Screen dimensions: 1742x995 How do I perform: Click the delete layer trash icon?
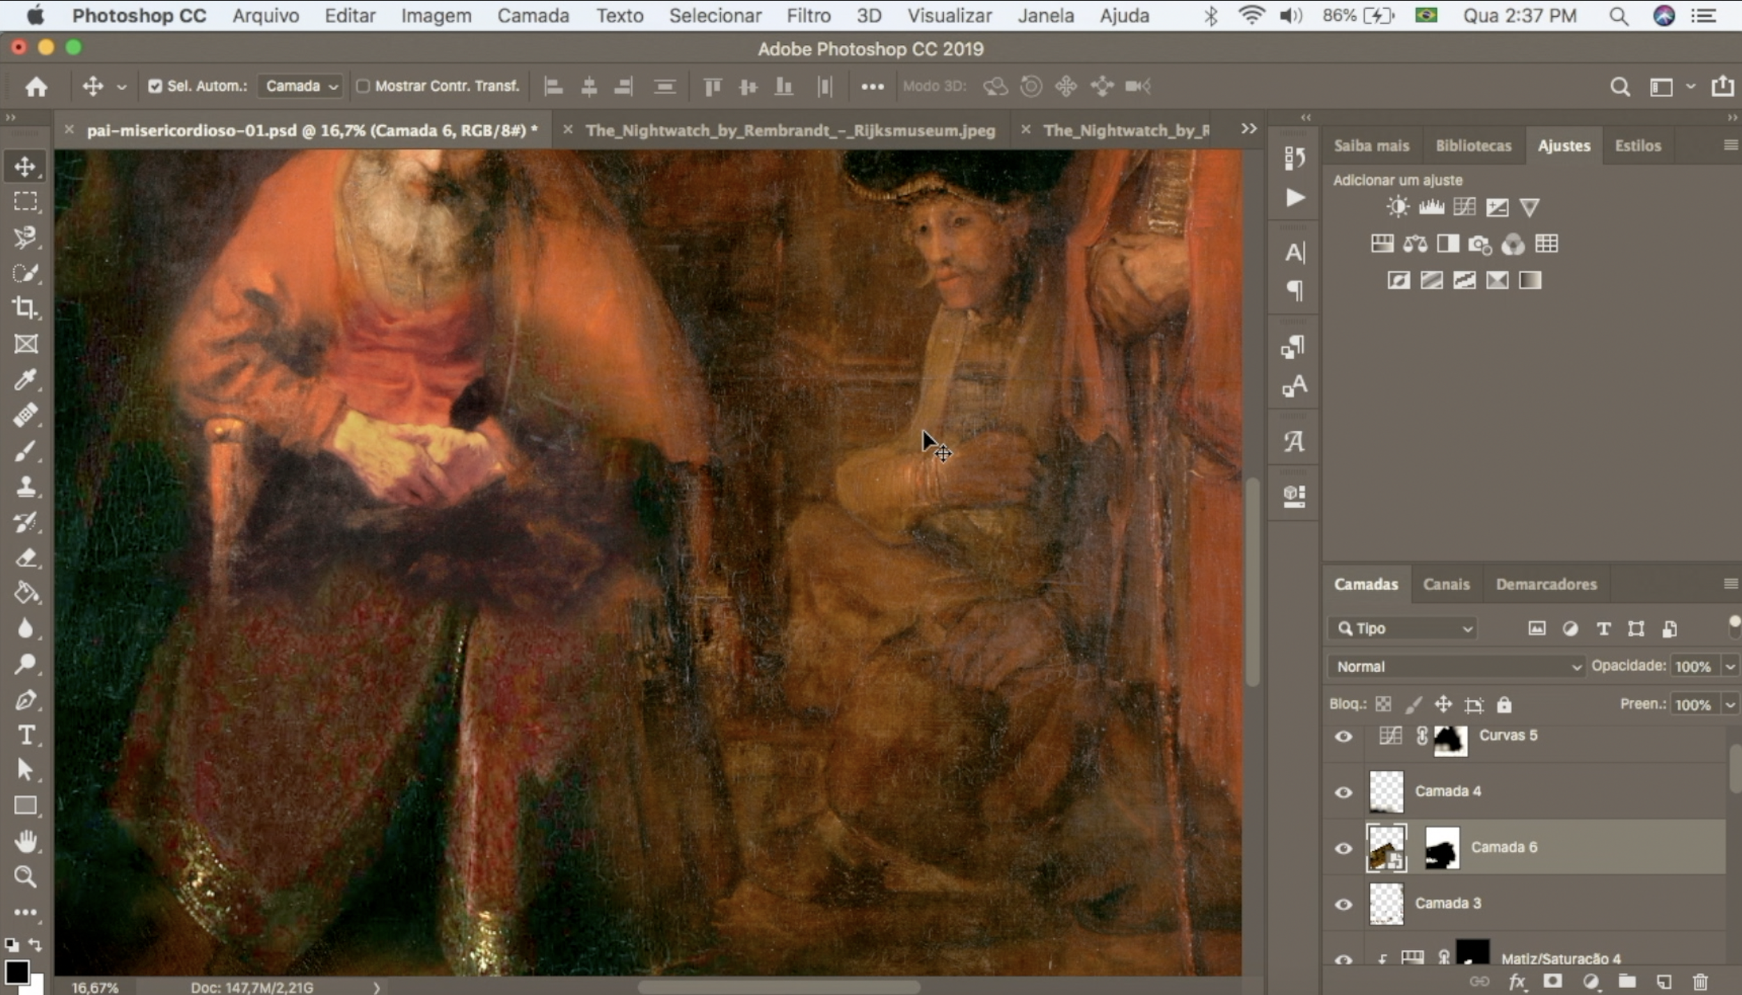coord(1700,981)
